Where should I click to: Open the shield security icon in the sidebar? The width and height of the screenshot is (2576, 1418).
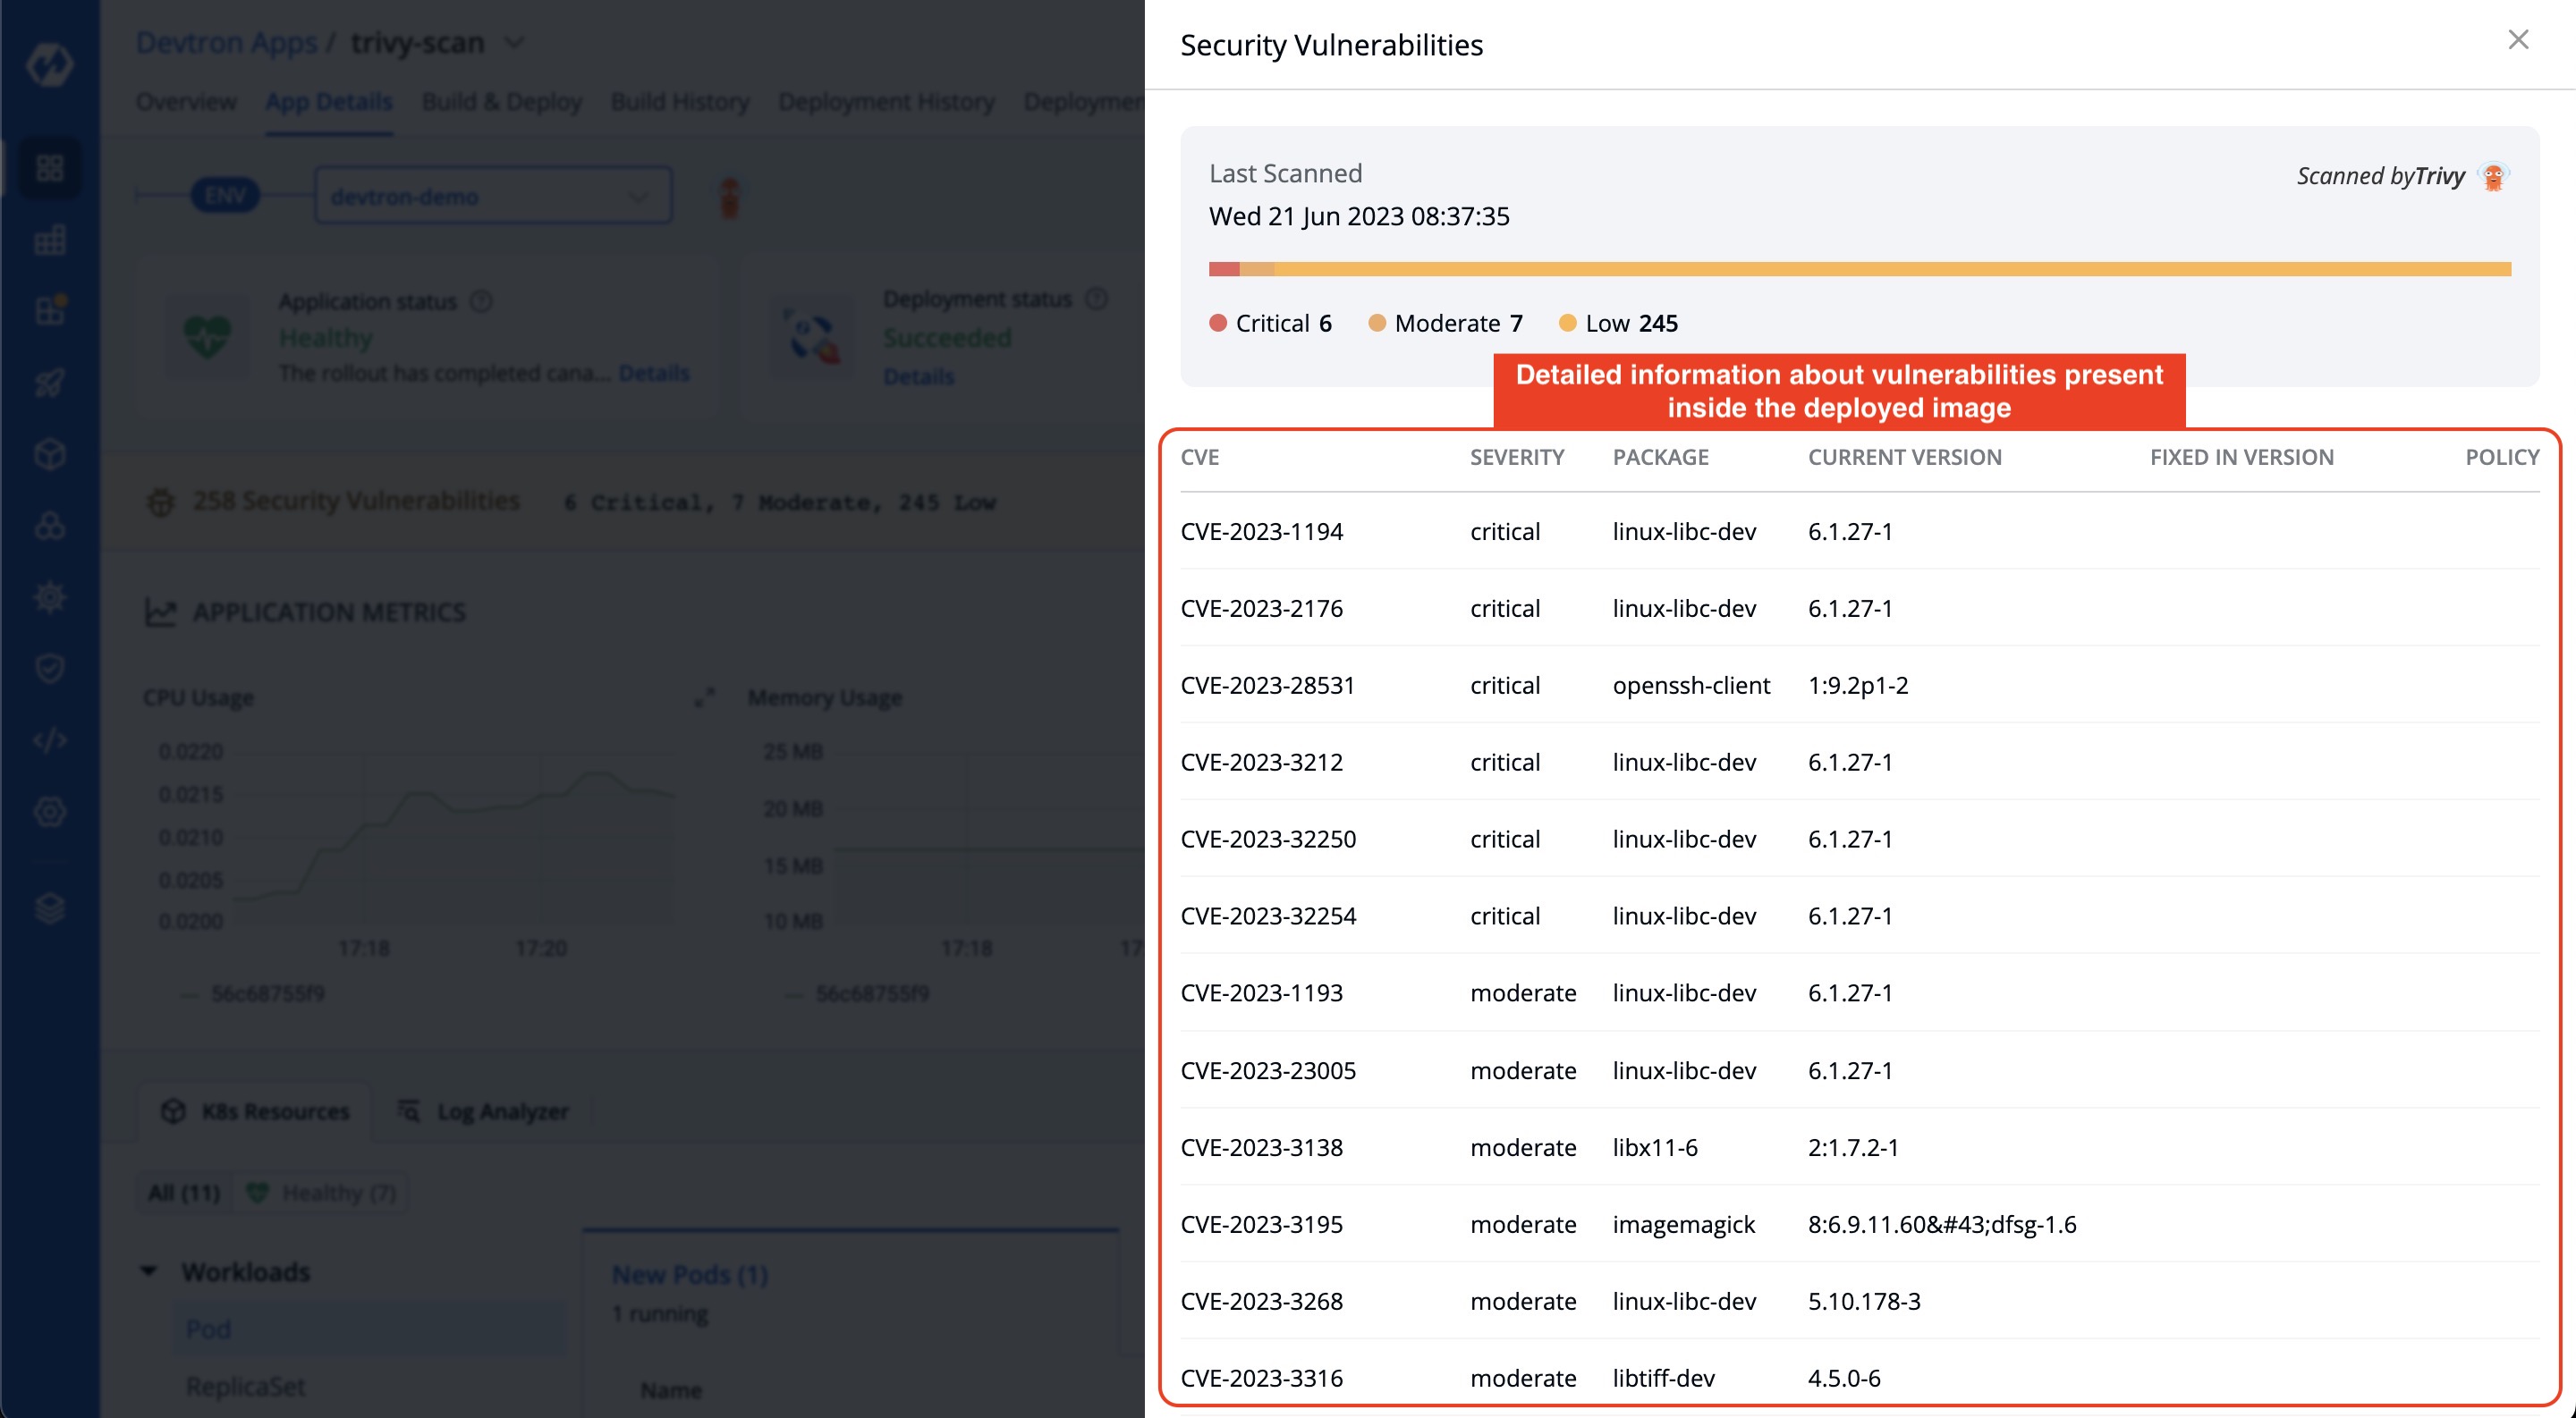point(50,669)
